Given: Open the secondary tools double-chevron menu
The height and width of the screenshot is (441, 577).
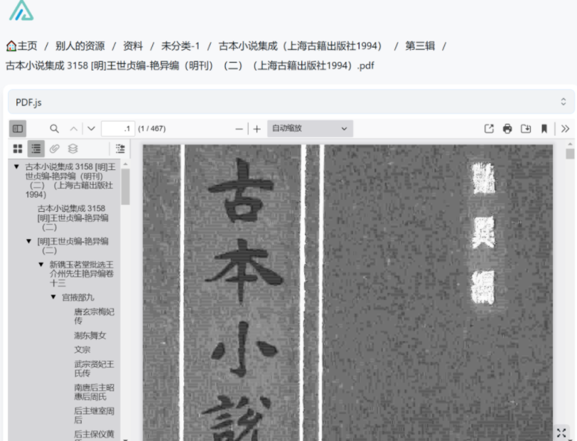Looking at the screenshot, I should 565,129.
